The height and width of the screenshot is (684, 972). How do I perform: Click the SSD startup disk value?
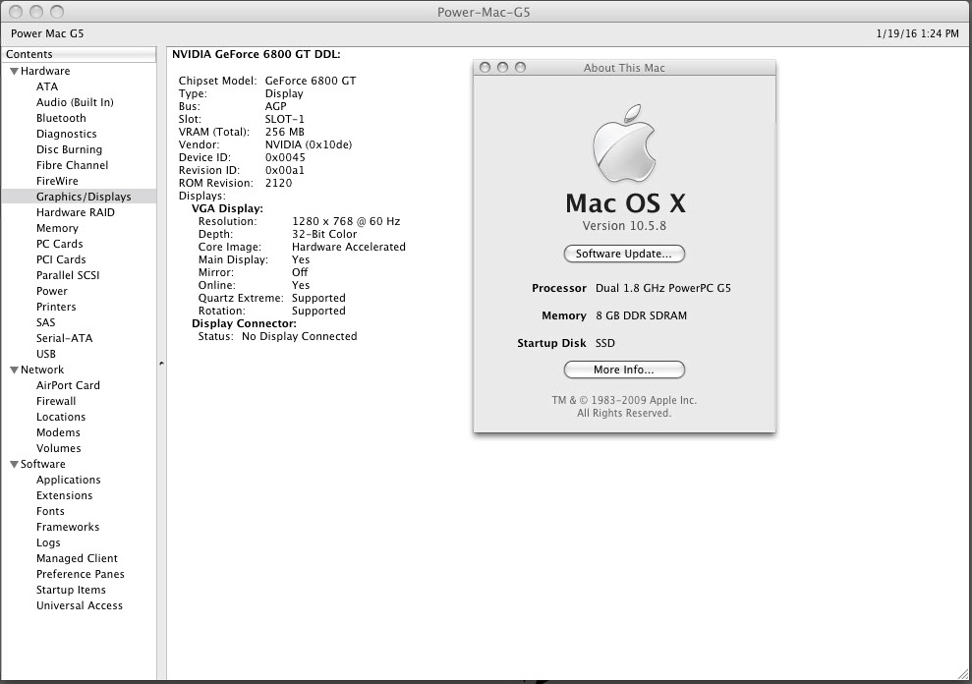coord(605,343)
